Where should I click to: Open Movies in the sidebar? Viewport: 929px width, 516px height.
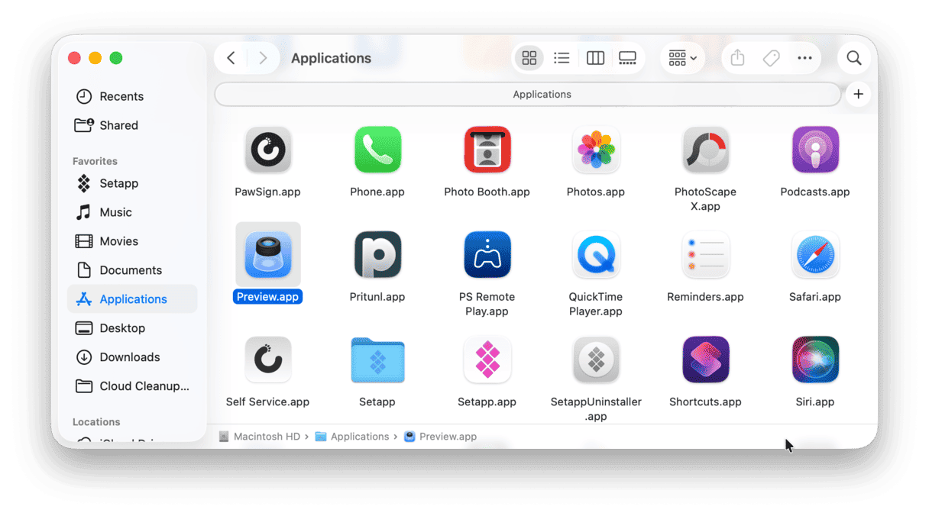[132, 241]
